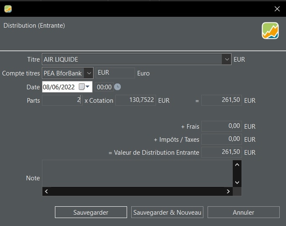Open the calendar date picker icon
This screenshot has height=226, width=286.
pyautogui.click(x=81, y=87)
